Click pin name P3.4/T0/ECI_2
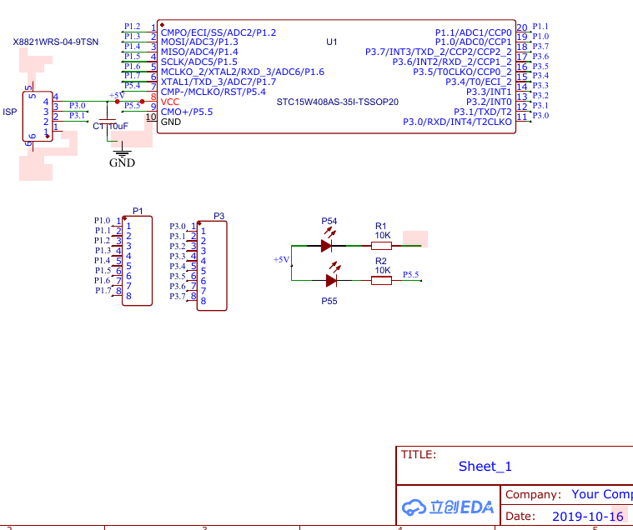The width and height of the screenshot is (633, 530). [479, 82]
